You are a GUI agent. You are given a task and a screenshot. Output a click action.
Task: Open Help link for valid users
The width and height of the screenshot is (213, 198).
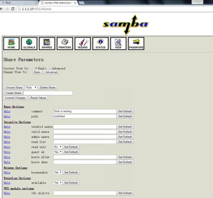(7, 132)
